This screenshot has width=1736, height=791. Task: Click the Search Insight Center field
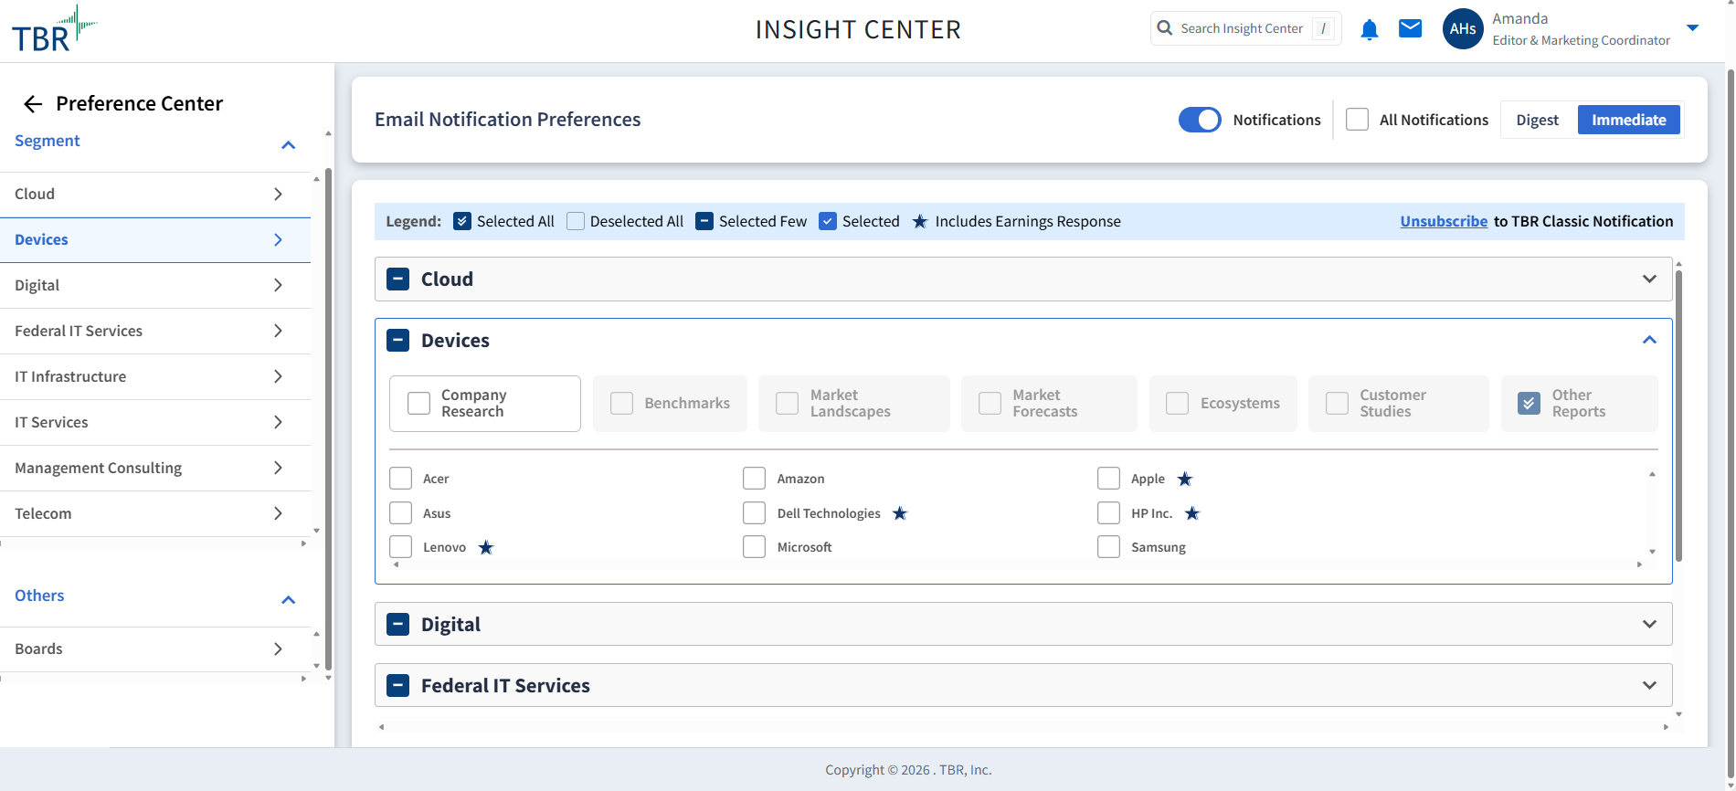[x=1241, y=29]
